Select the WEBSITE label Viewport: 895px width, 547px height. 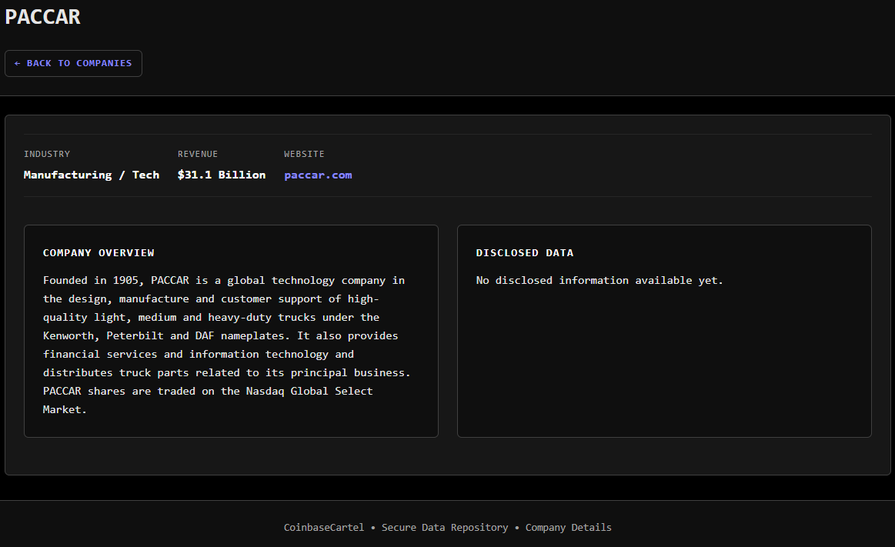click(x=304, y=154)
